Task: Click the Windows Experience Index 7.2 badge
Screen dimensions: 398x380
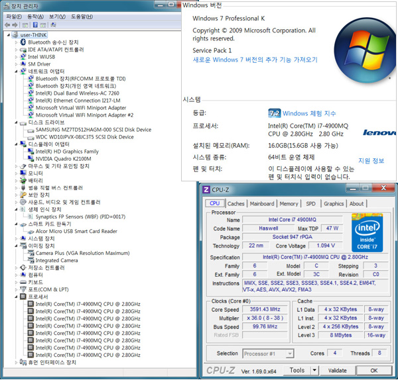Action: click(x=274, y=113)
